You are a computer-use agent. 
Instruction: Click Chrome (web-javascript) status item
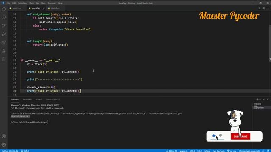(x=249, y=151)
